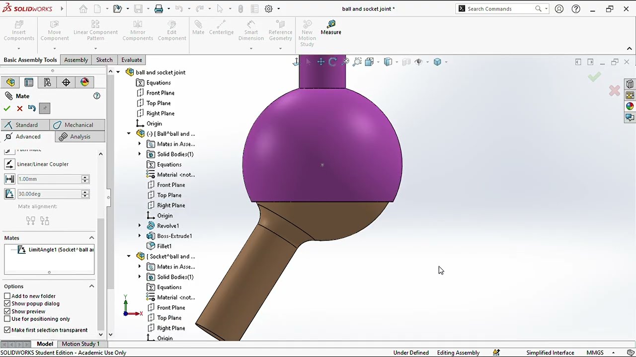The image size is (636, 357).
Task: Increment the angle value spinner up arrow
Action: coord(85,192)
